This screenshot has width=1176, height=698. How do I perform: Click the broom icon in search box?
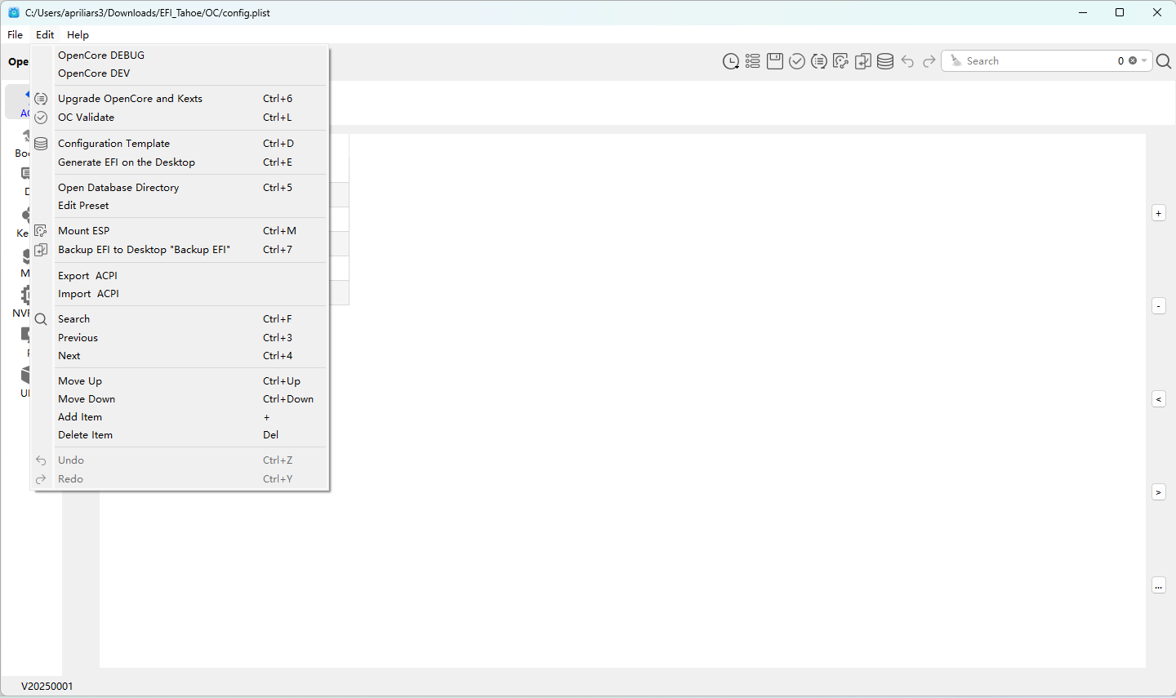tap(955, 61)
